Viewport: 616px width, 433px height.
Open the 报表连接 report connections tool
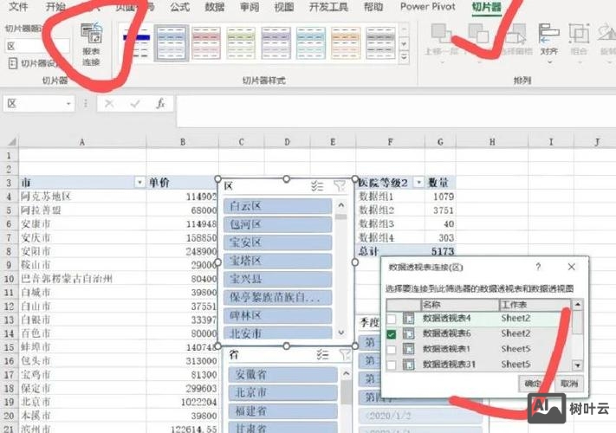(x=92, y=44)
